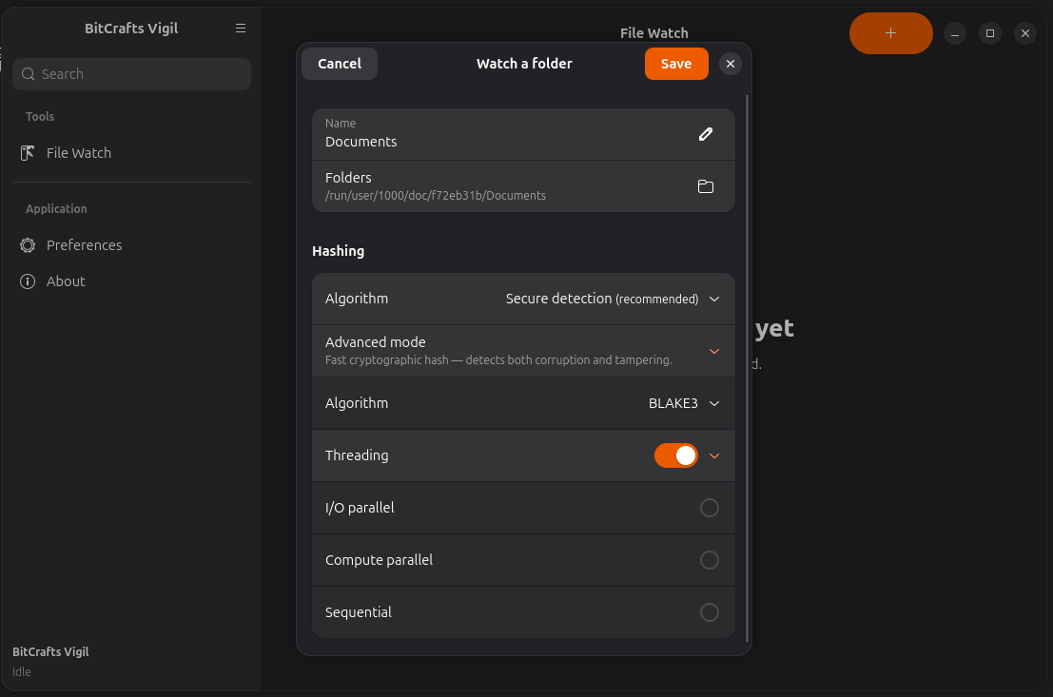
Task: Click the search magnifier icon
Action: (x=29, y=74)
